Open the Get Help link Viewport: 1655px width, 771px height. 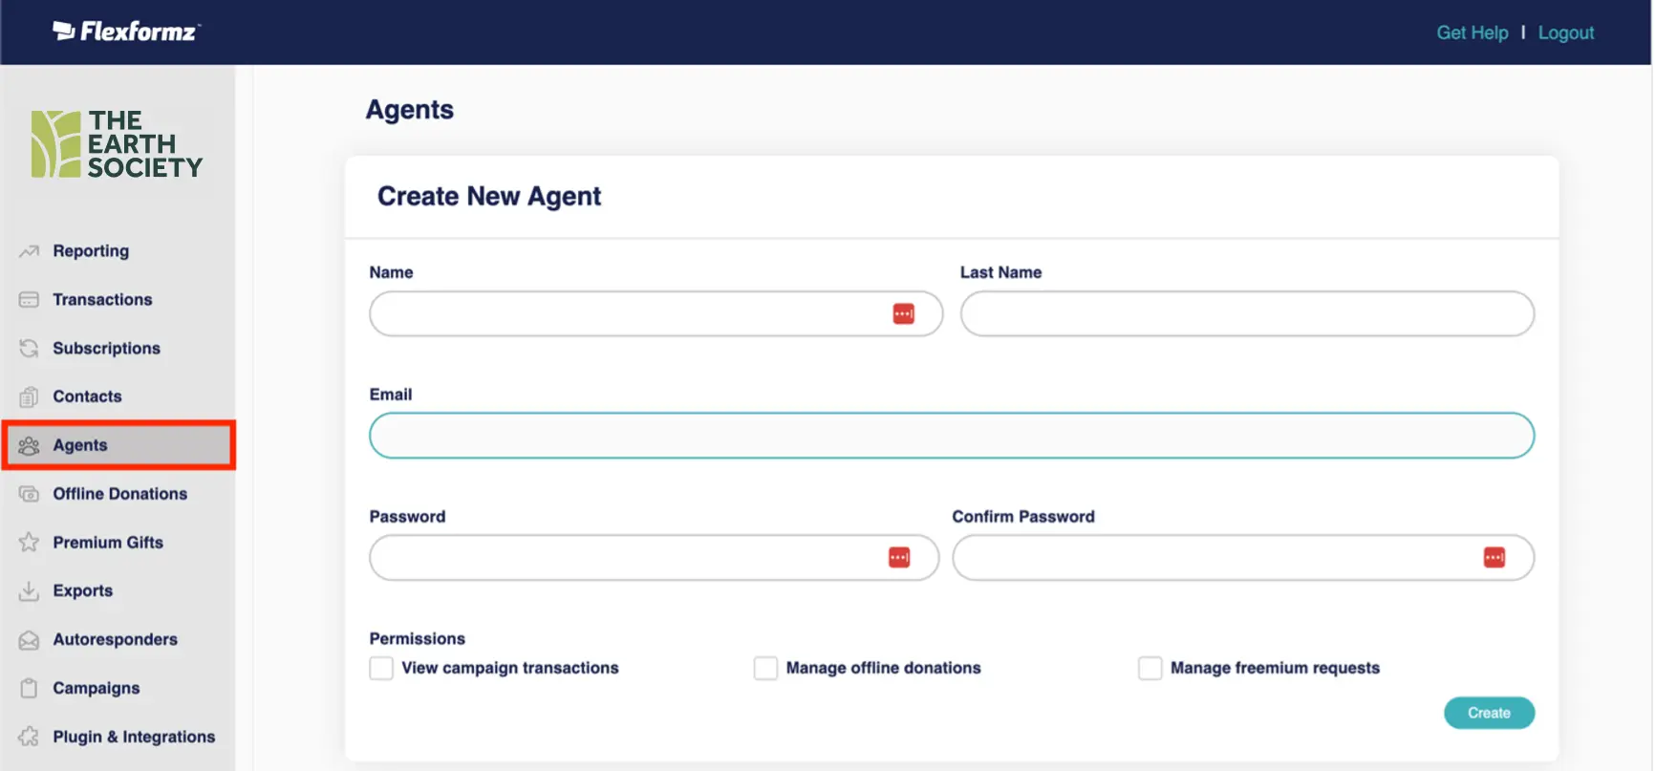(x=1472, y=32)
